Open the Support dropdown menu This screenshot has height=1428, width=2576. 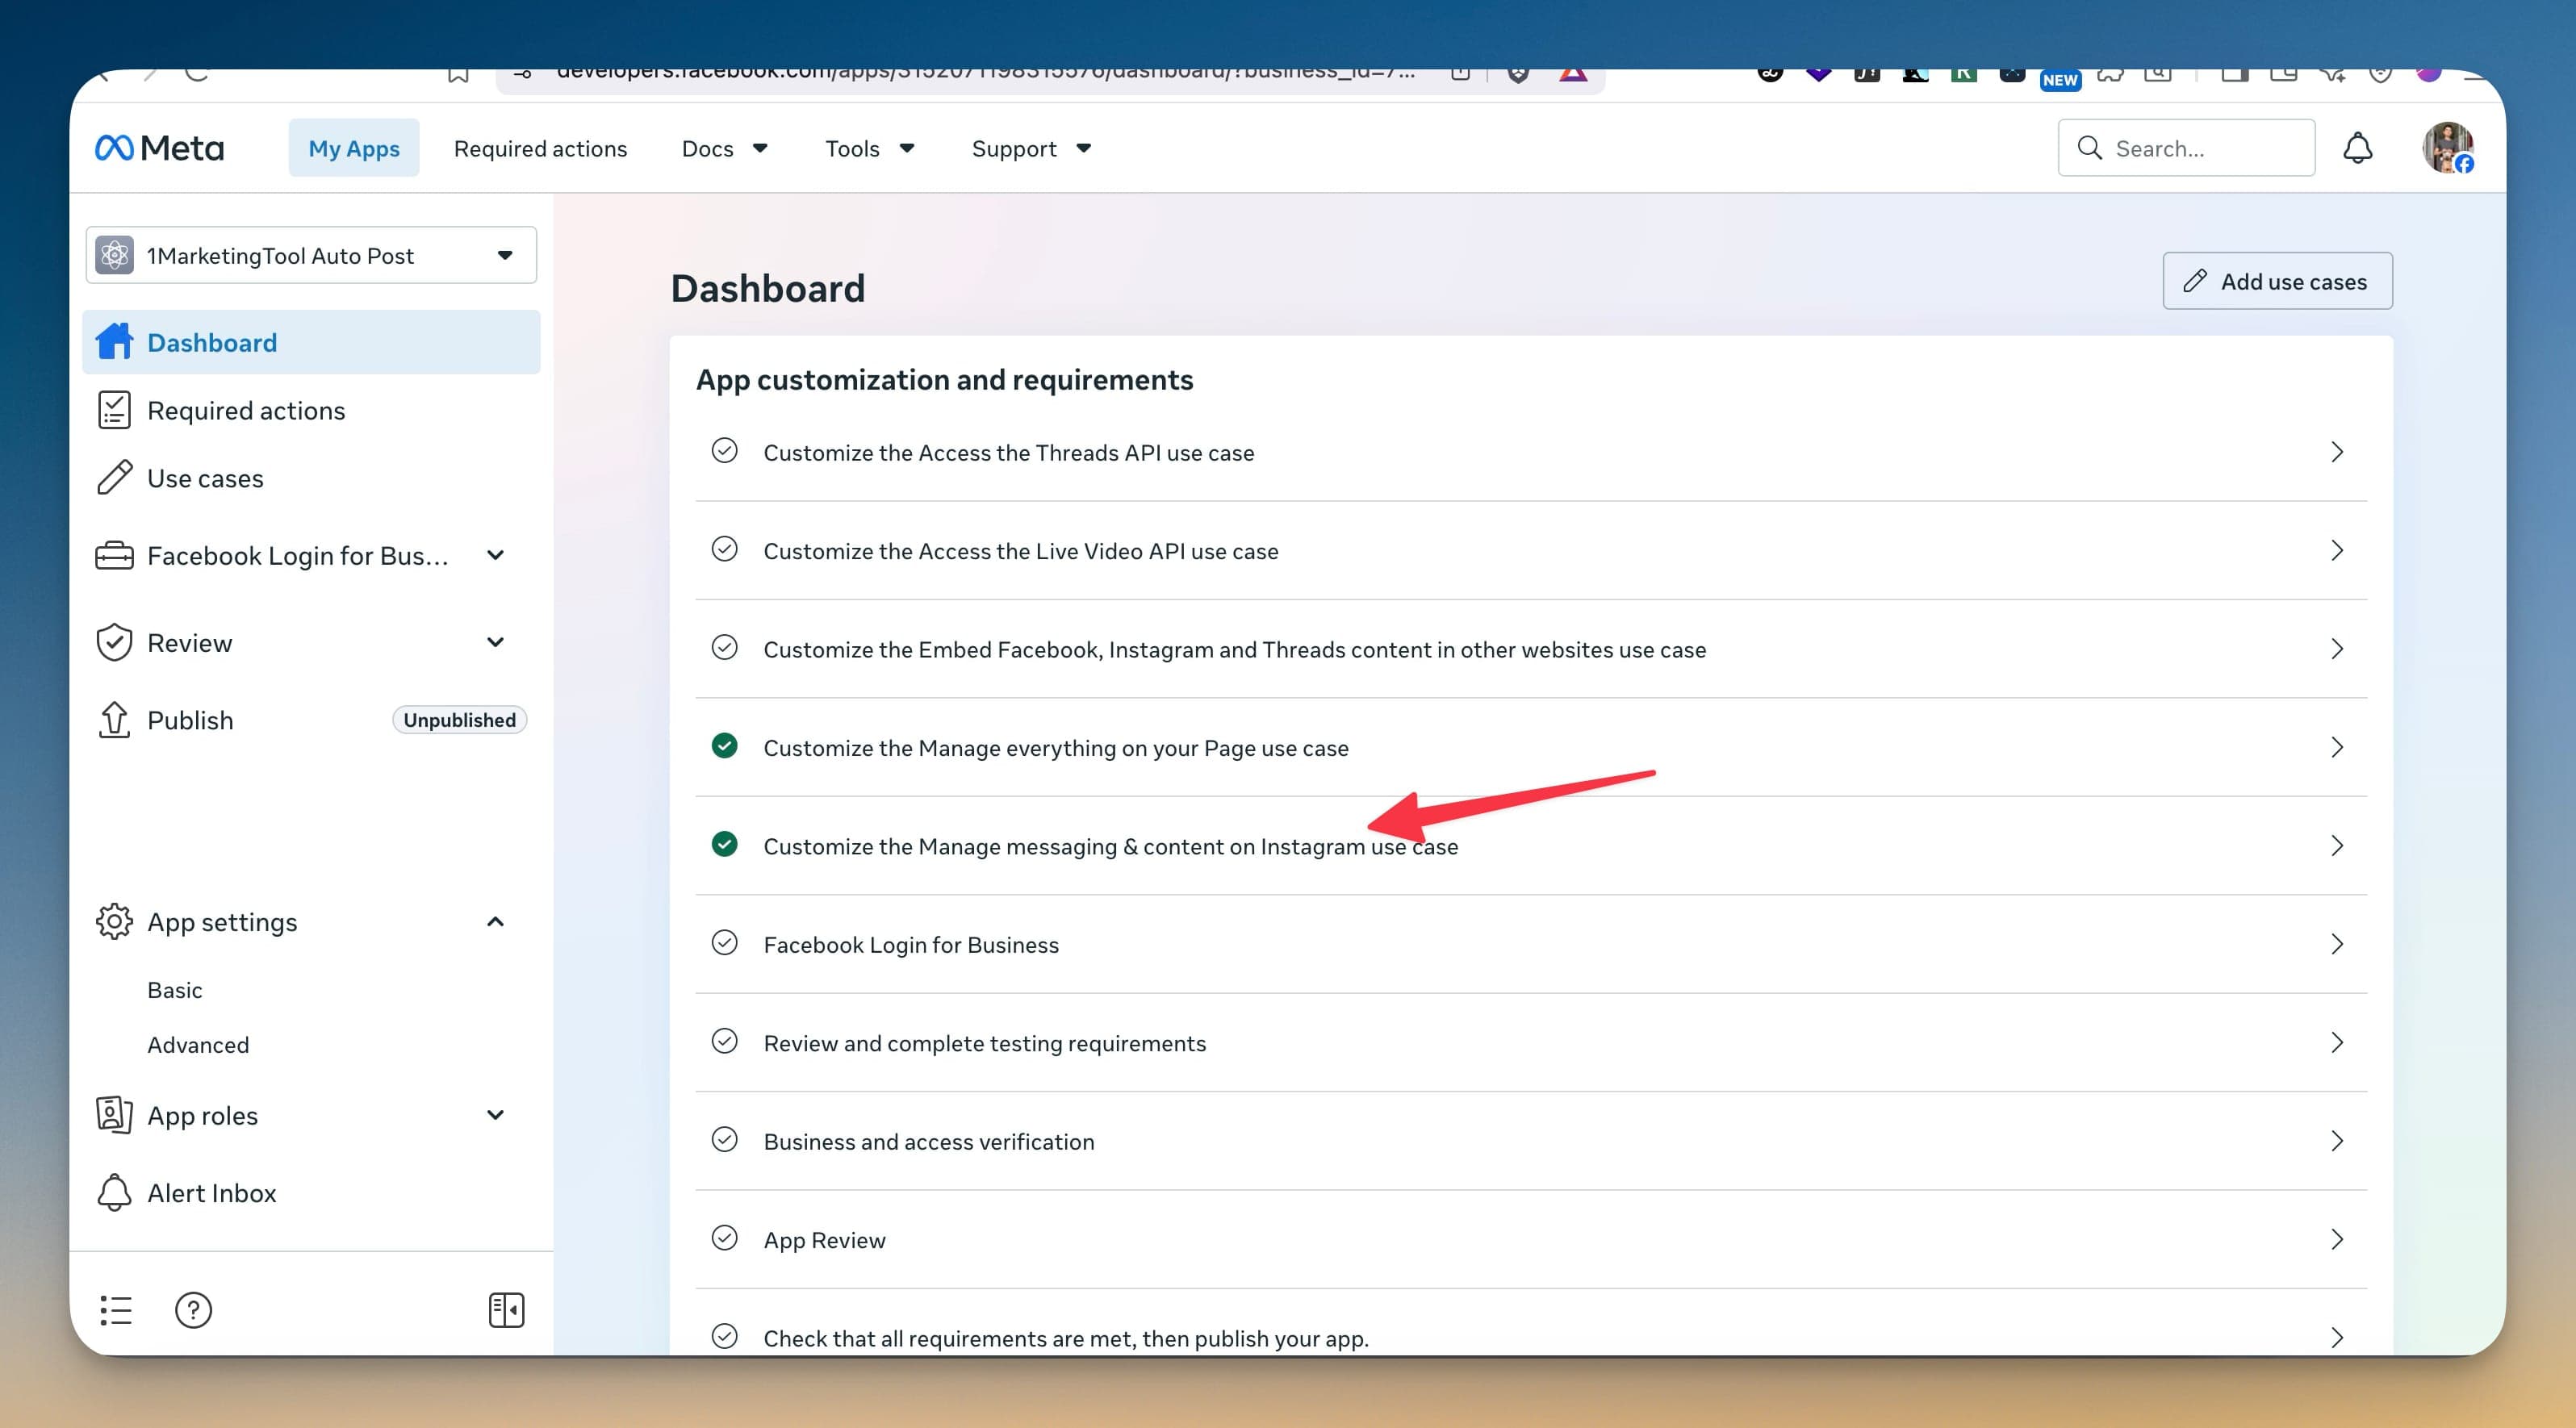pyautogui.click(x=1031, y=148)
